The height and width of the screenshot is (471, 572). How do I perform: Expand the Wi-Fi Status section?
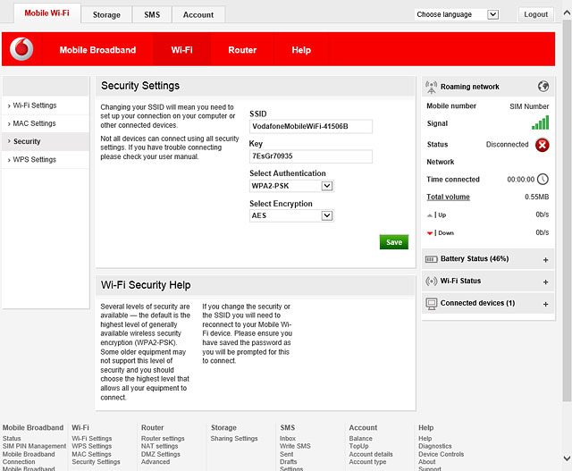tap(545, 282)
